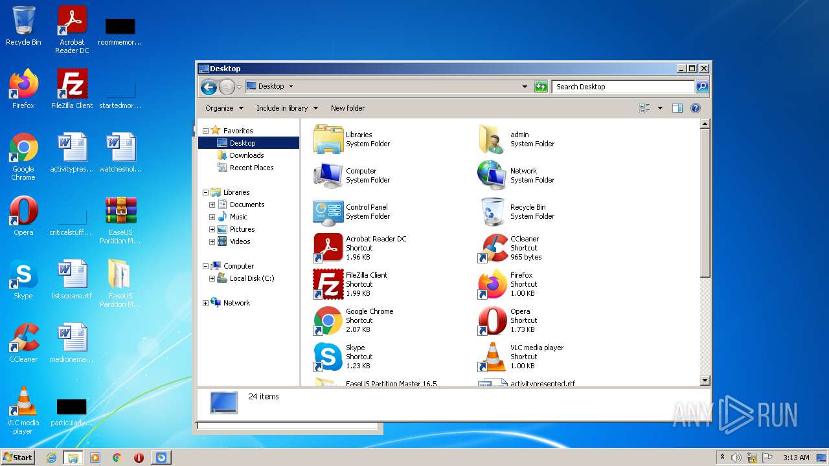Screen dimensions: 829x466
Task: Select Acrobat Reader DC shortcut in Explorer
Action: 328,248
